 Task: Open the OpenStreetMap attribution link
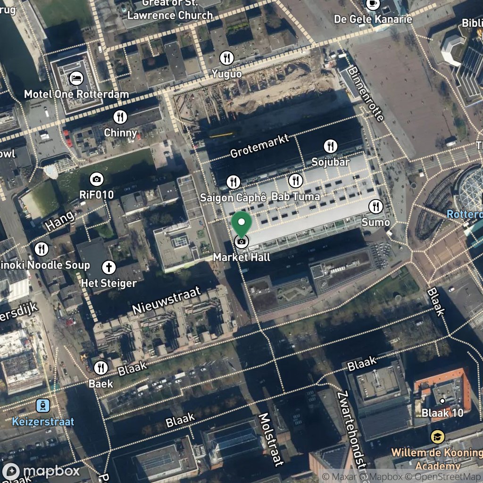443,477
